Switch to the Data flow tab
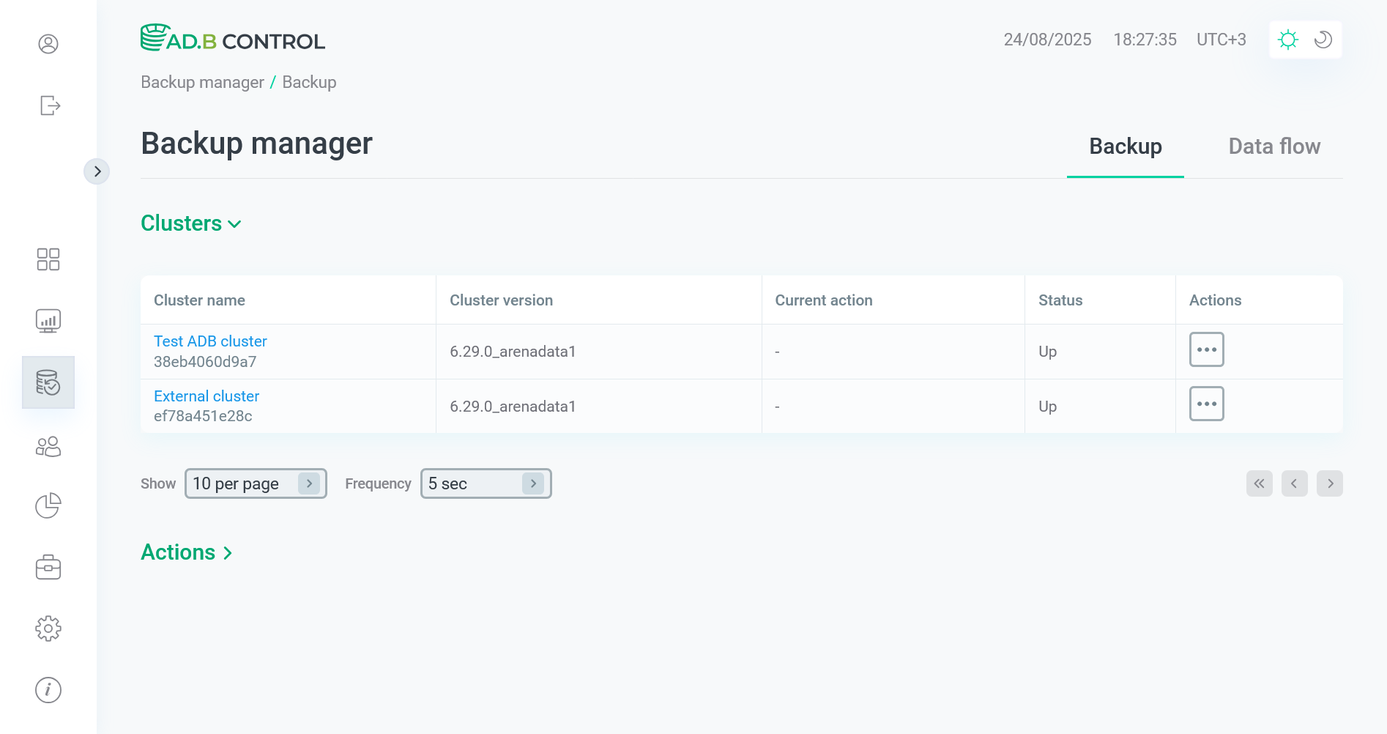1387x734 pixels. pyautogui.click(x=1274, y=147)
